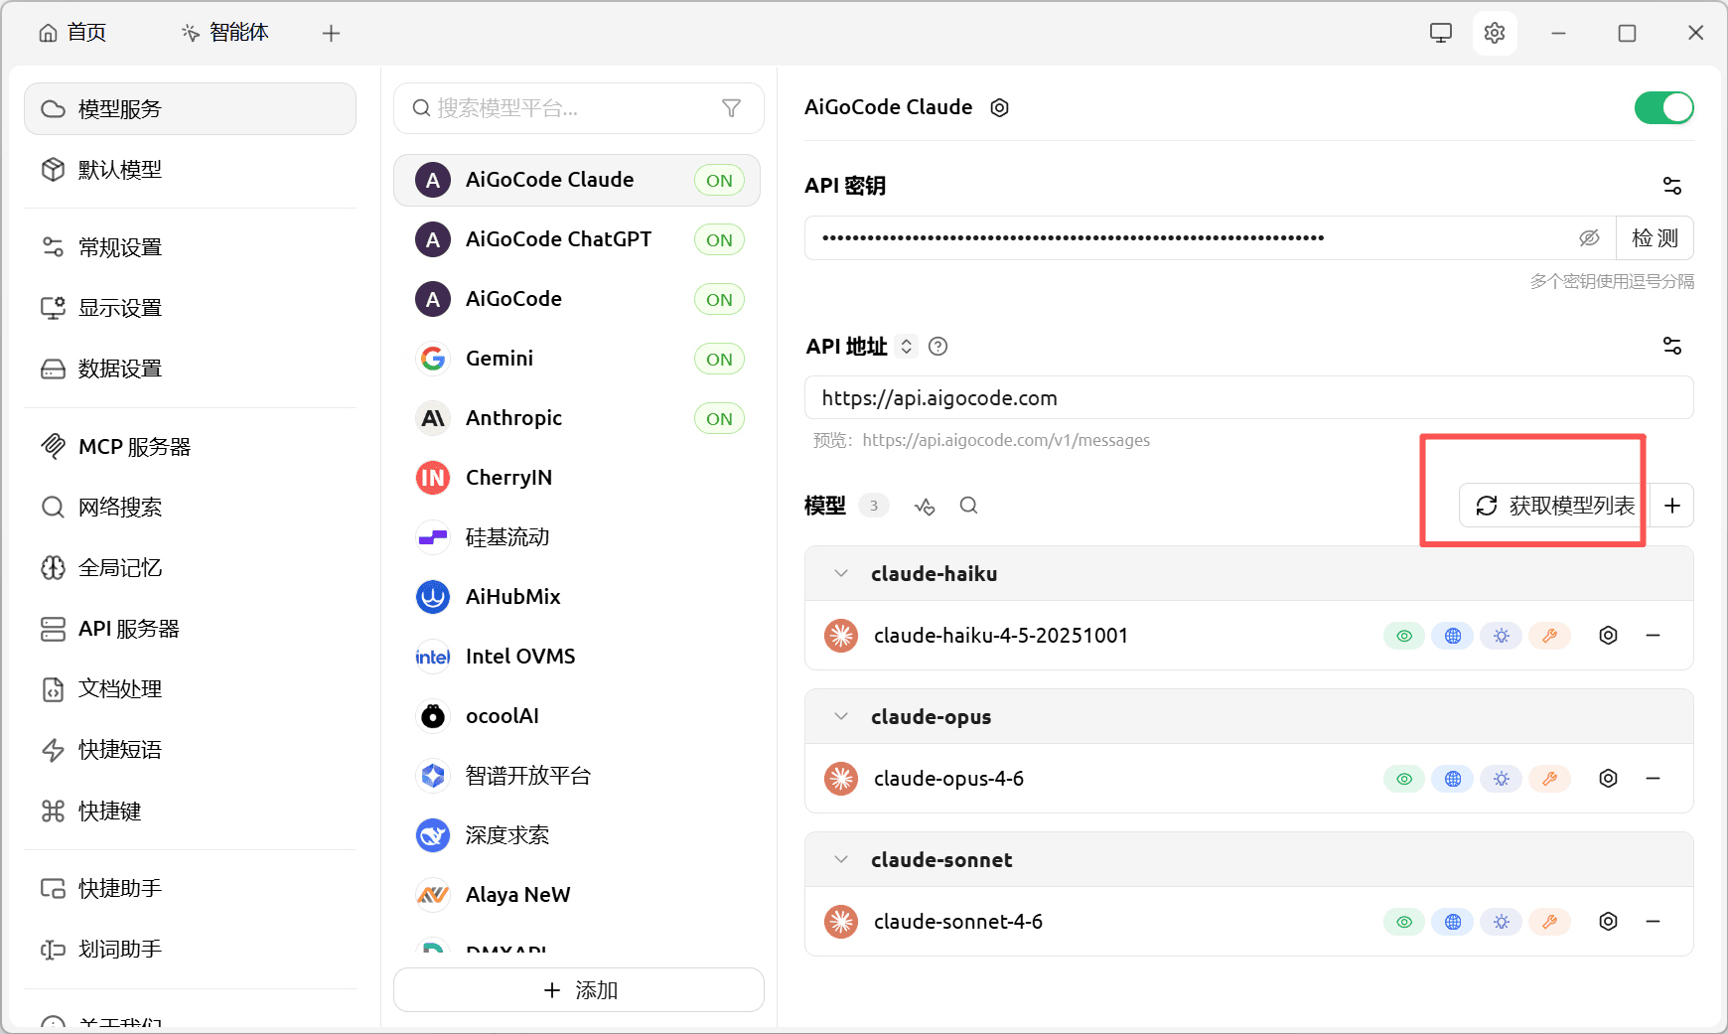1728x1034 pixels.
Task: Add a new tab with the plus icon
Action: [332, 33]
